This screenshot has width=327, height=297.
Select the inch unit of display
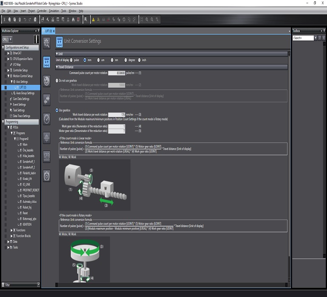coord(139,60)
